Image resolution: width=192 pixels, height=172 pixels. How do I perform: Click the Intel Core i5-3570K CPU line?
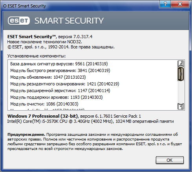click(91, 121)
